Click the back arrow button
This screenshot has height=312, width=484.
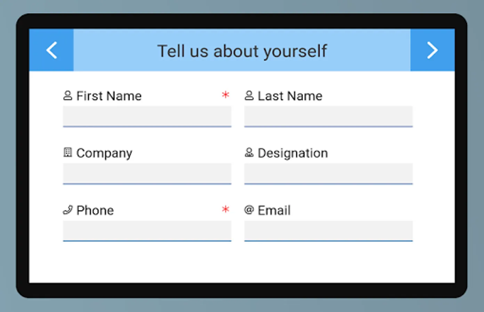(51, 50)
